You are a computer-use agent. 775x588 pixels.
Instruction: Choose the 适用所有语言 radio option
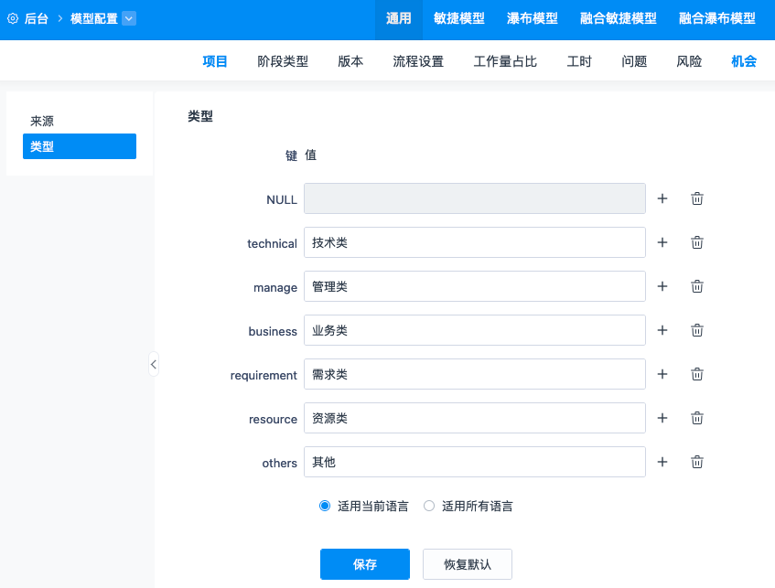tap(429, 506)
